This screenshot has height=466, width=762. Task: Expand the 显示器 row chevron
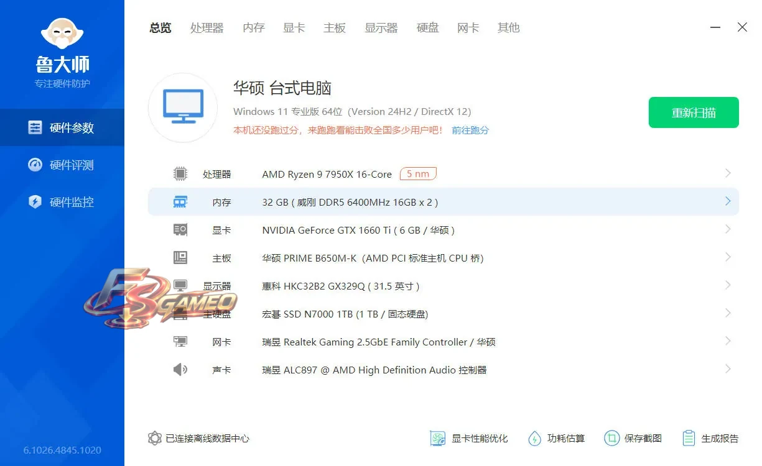tap(728, 285)
